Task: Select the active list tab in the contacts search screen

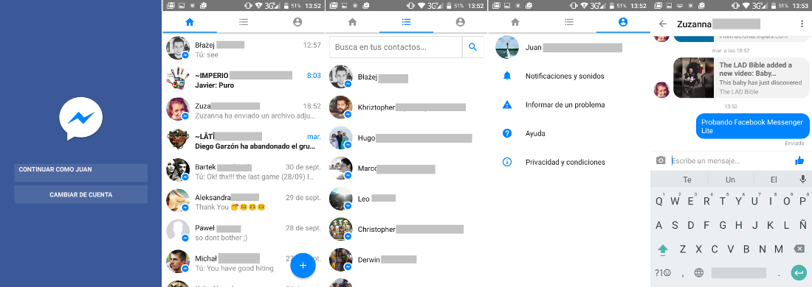Action: 407,22
